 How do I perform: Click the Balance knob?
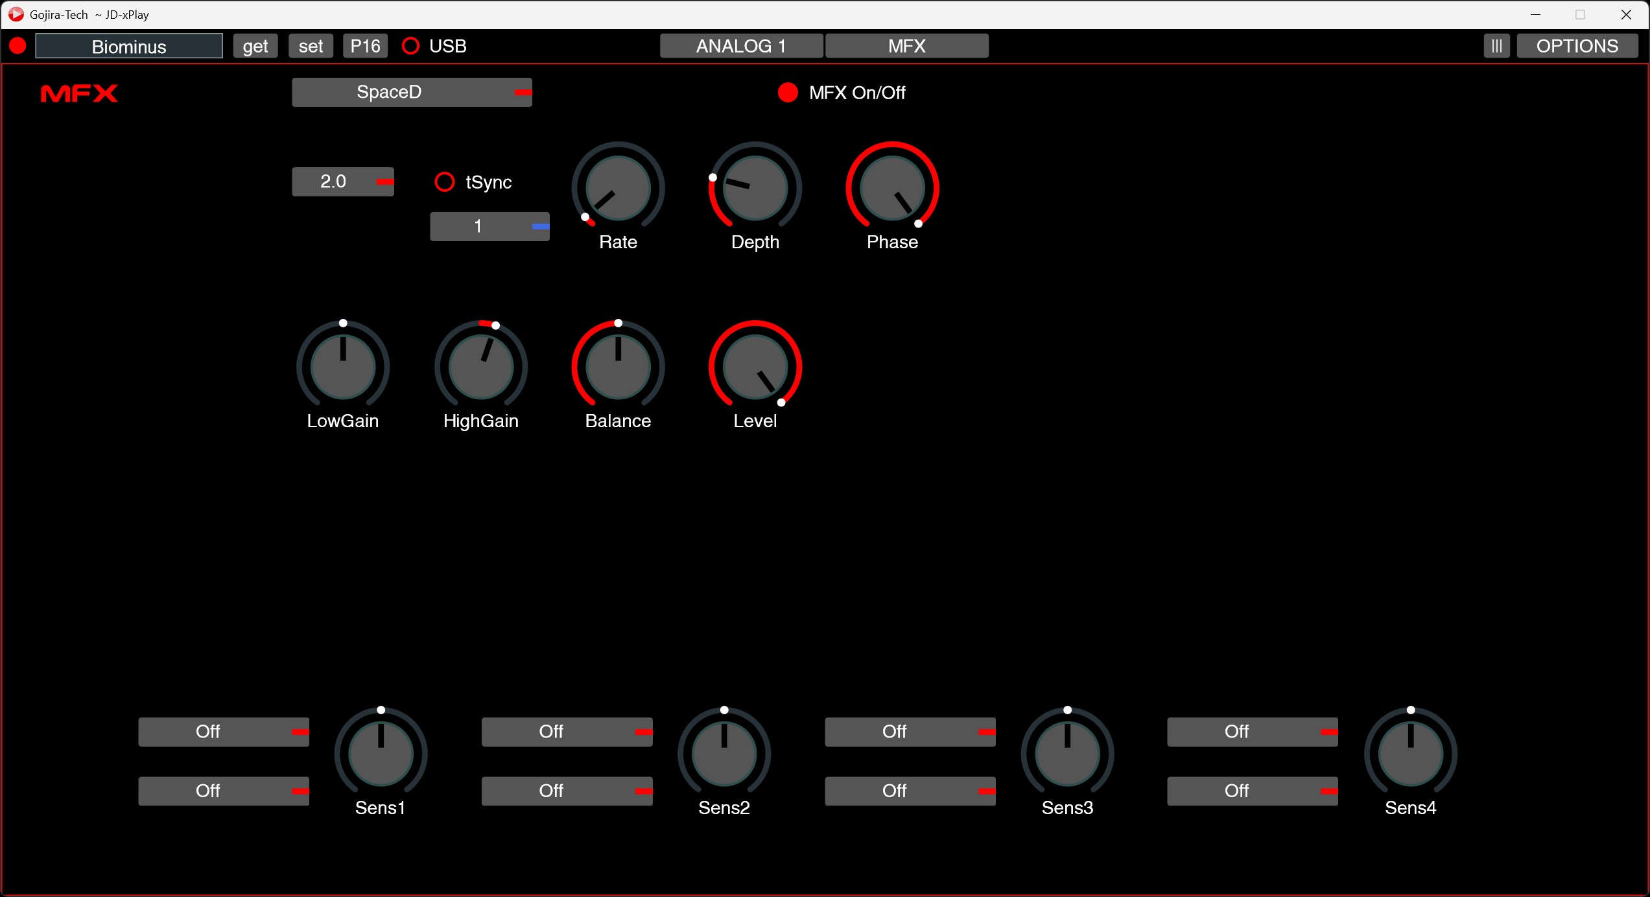pyautogui.click(x=618, y=367)
